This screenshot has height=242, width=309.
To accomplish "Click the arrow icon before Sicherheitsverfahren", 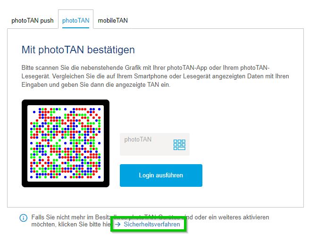I will [117, 224].
